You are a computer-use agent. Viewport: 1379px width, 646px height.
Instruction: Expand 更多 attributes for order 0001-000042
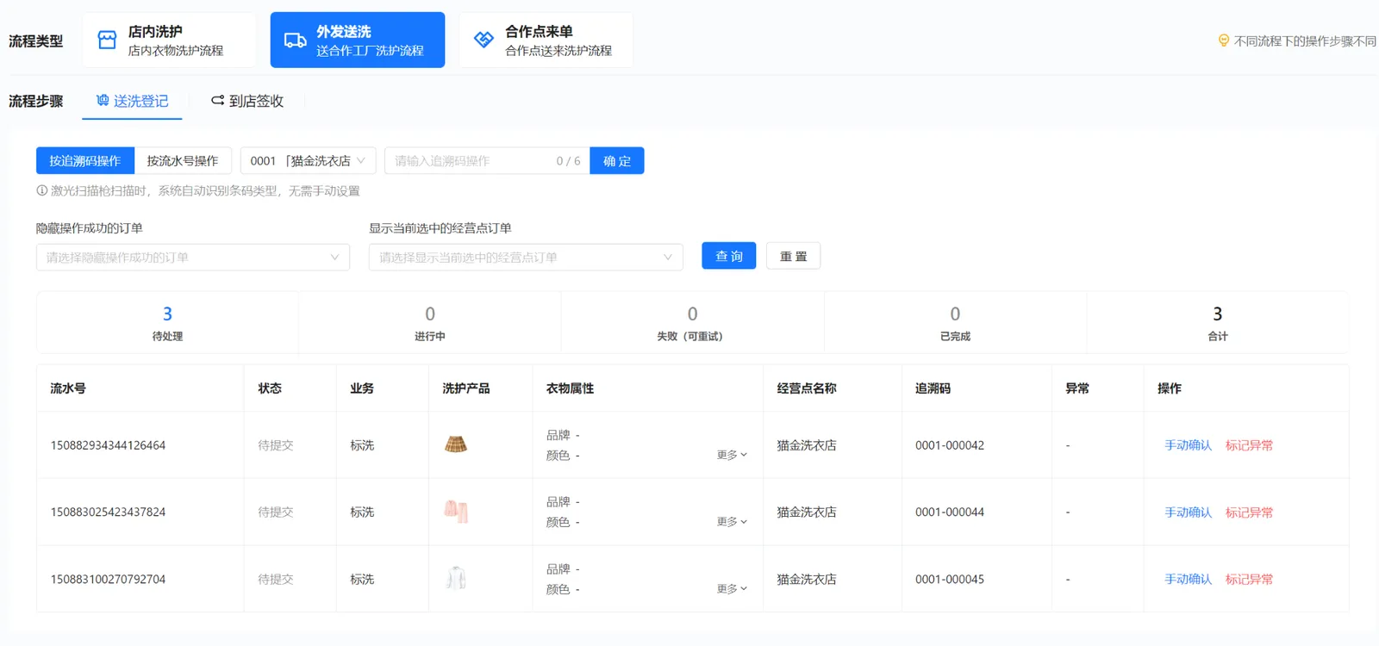tap(732, 455)
